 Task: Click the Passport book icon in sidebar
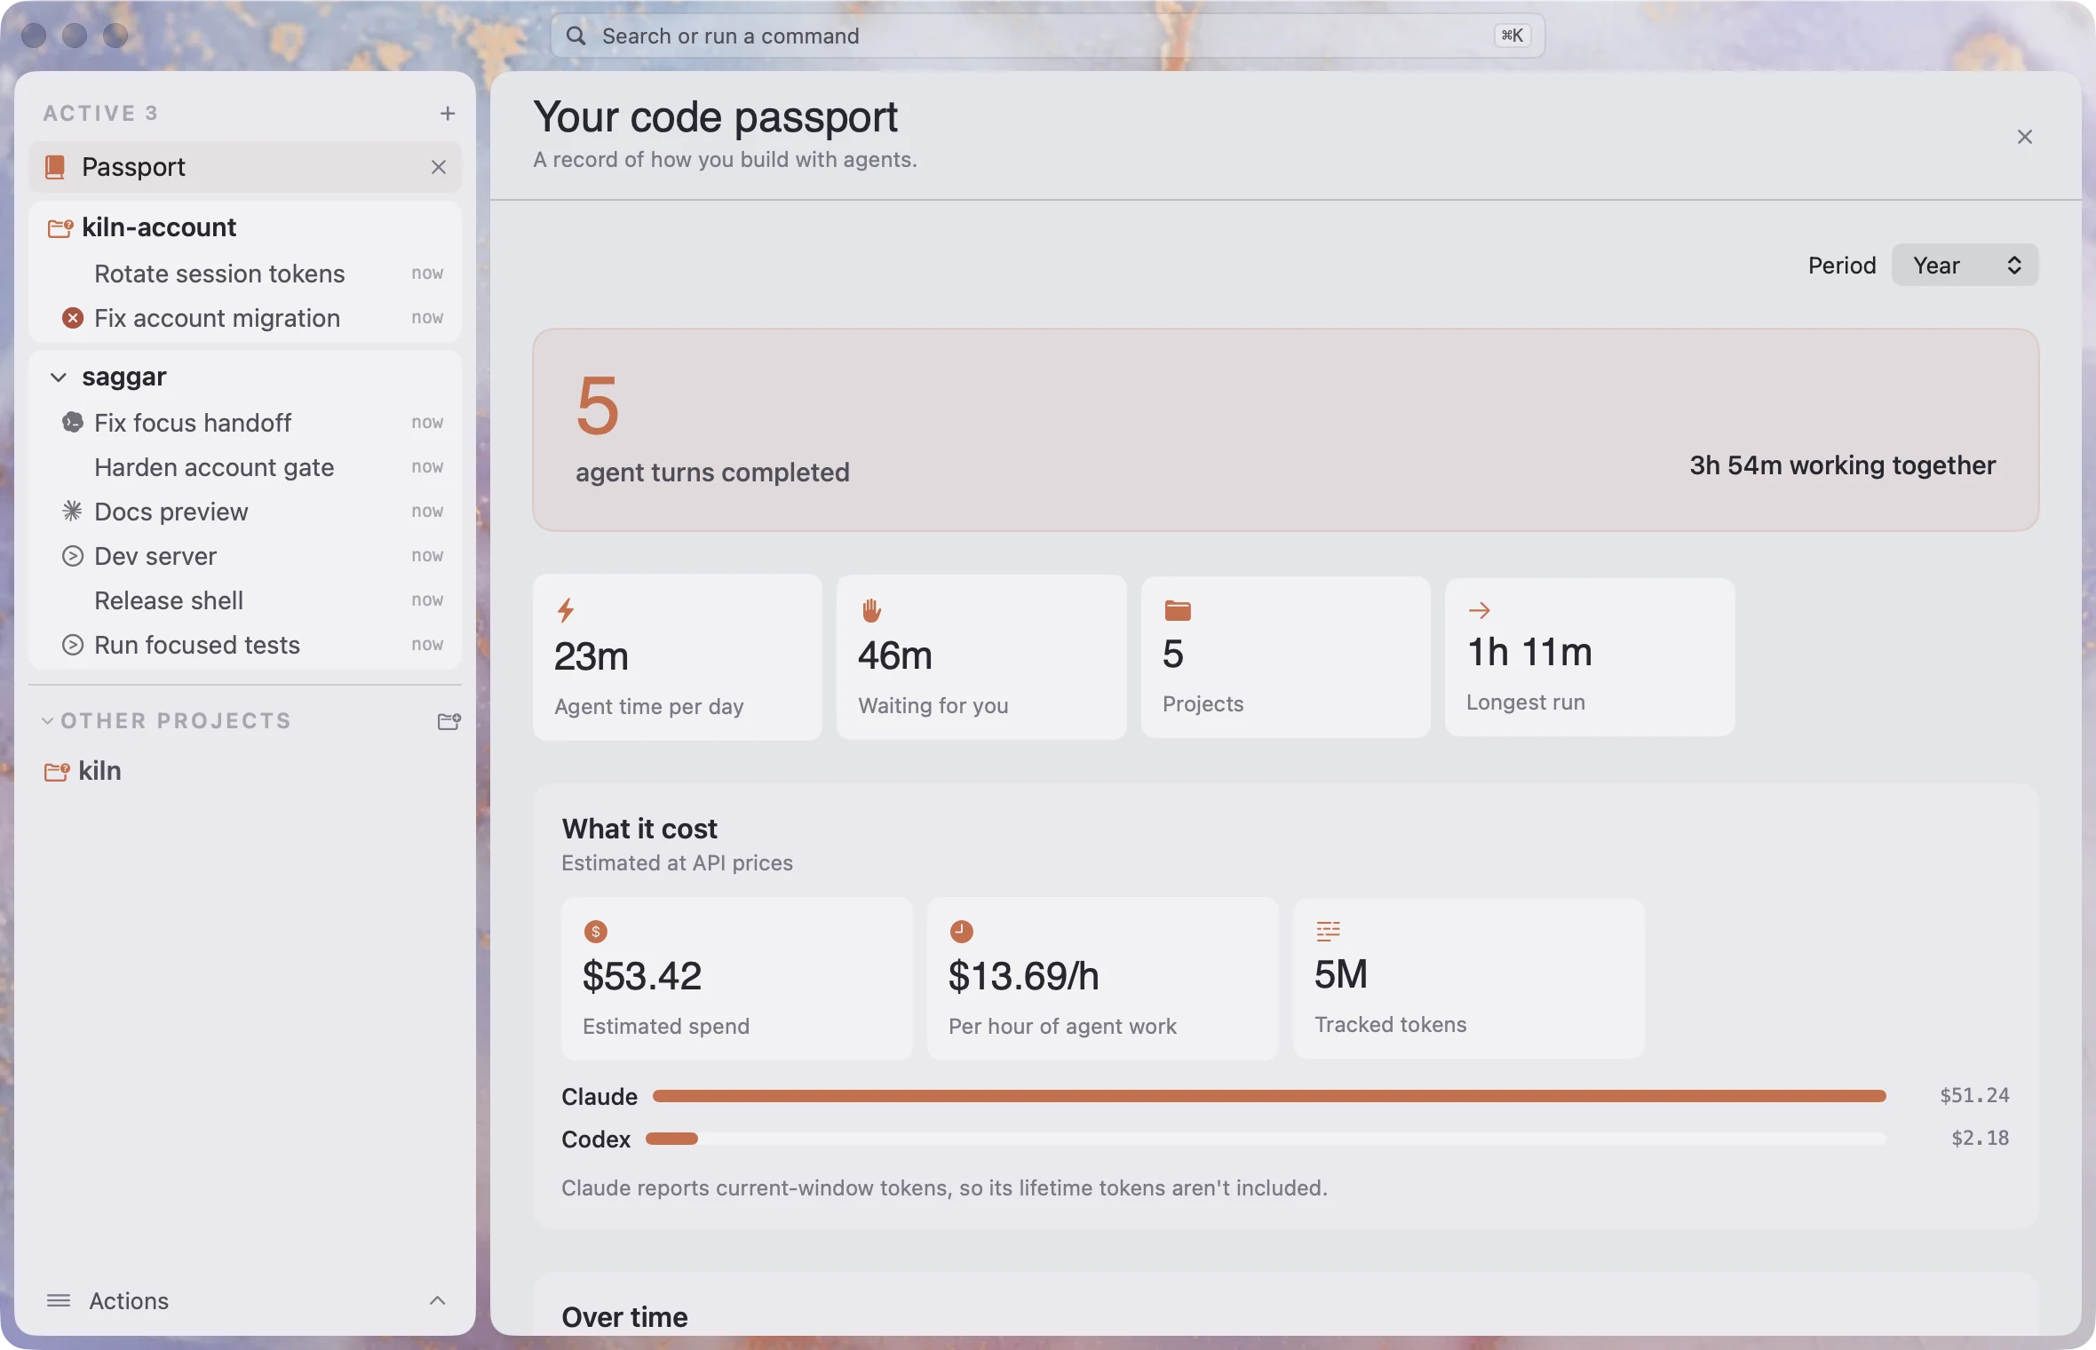click(x=55, y=167)
